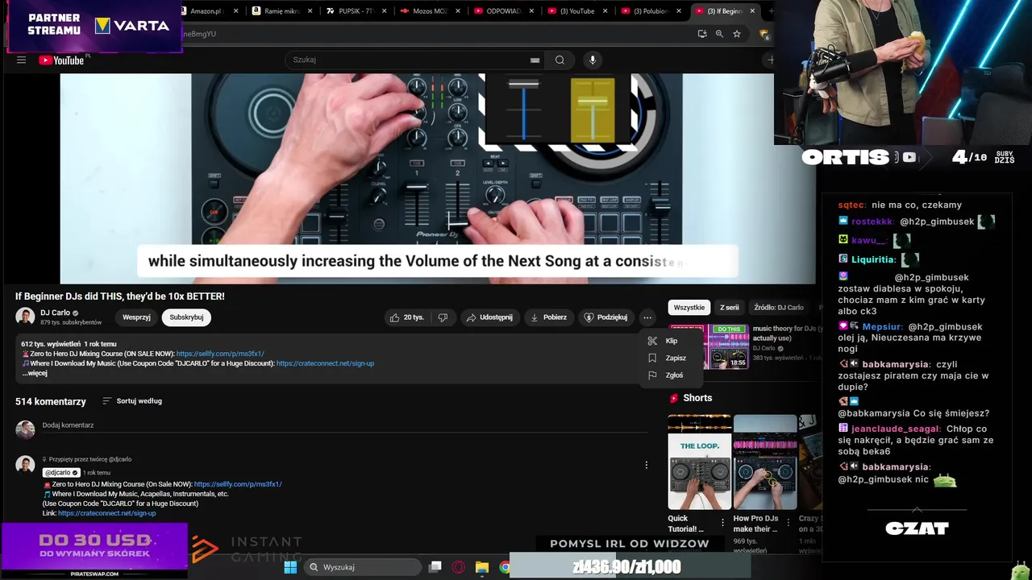
Task: Open crateconnect.net link in pinned comment
Action: [x=106, y=513]
